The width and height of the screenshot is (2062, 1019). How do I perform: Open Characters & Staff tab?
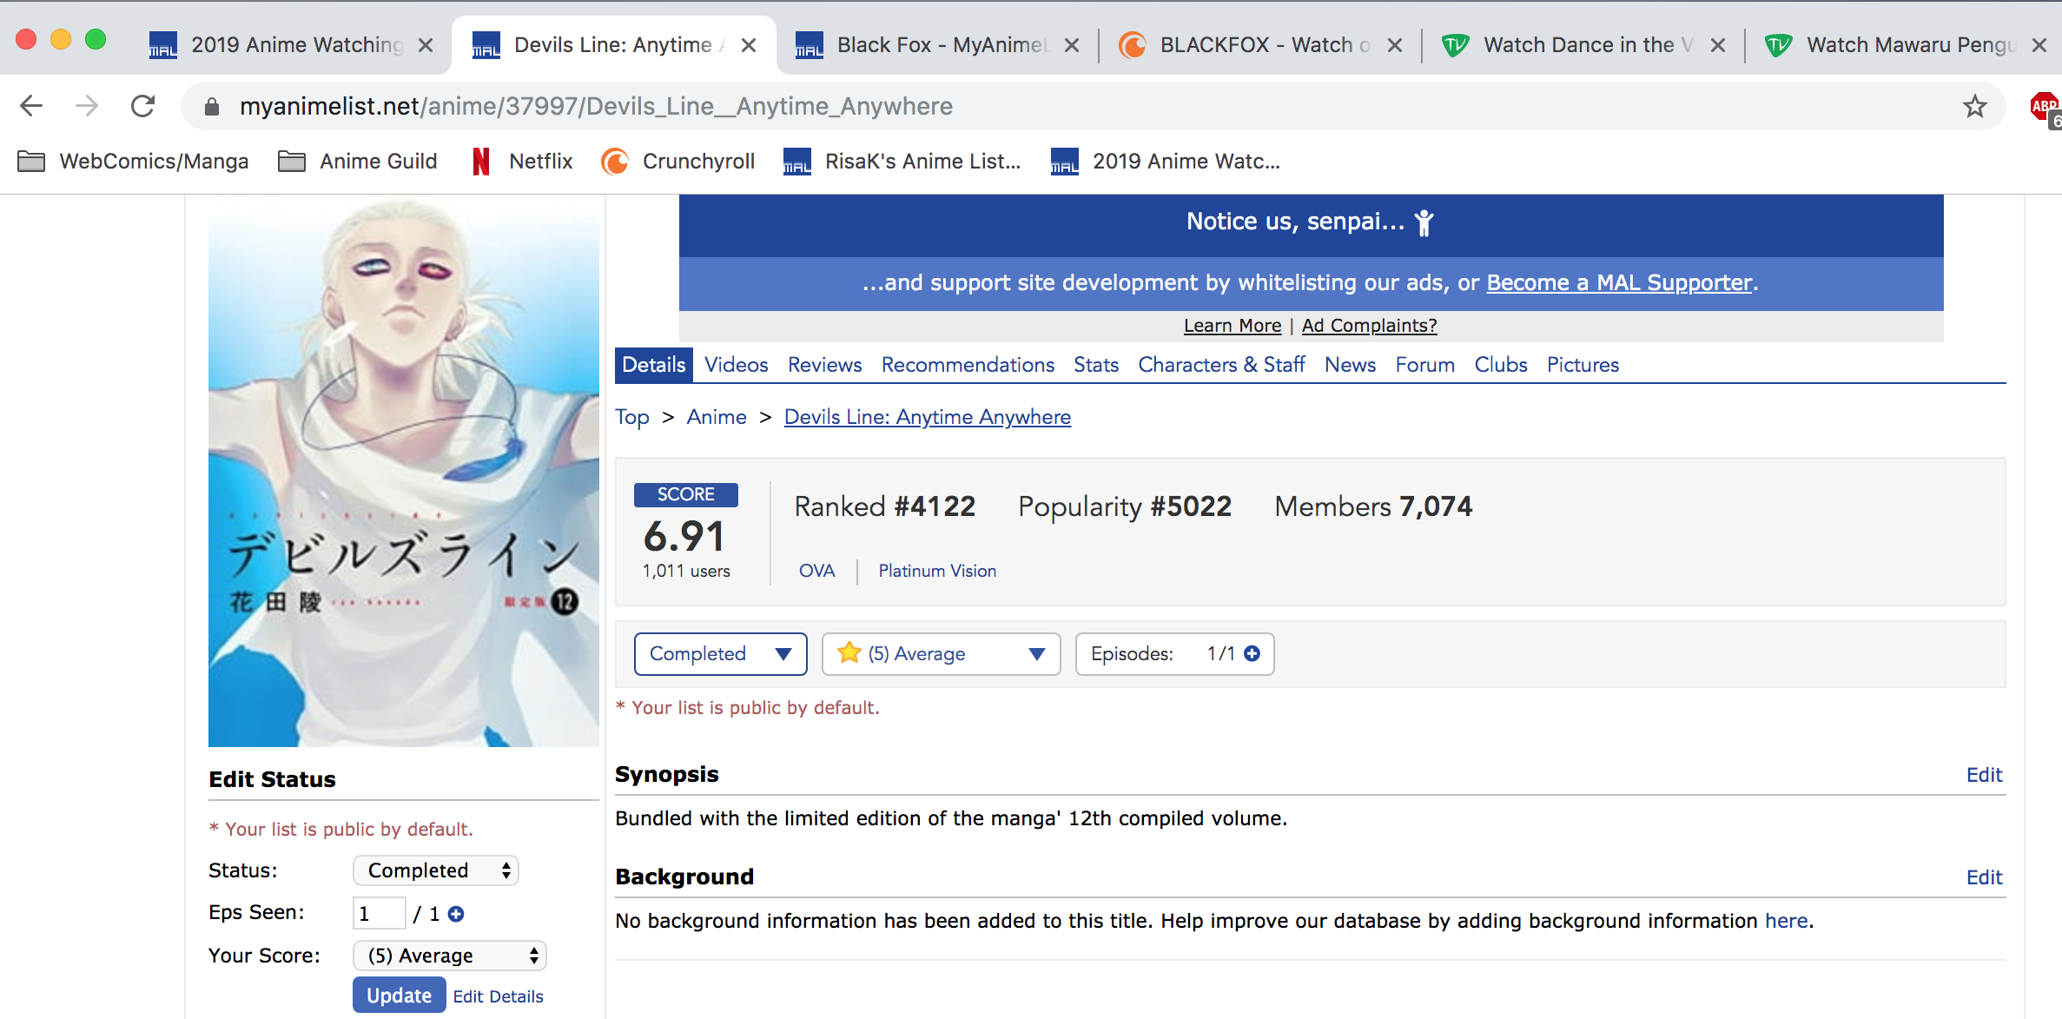1222,365
